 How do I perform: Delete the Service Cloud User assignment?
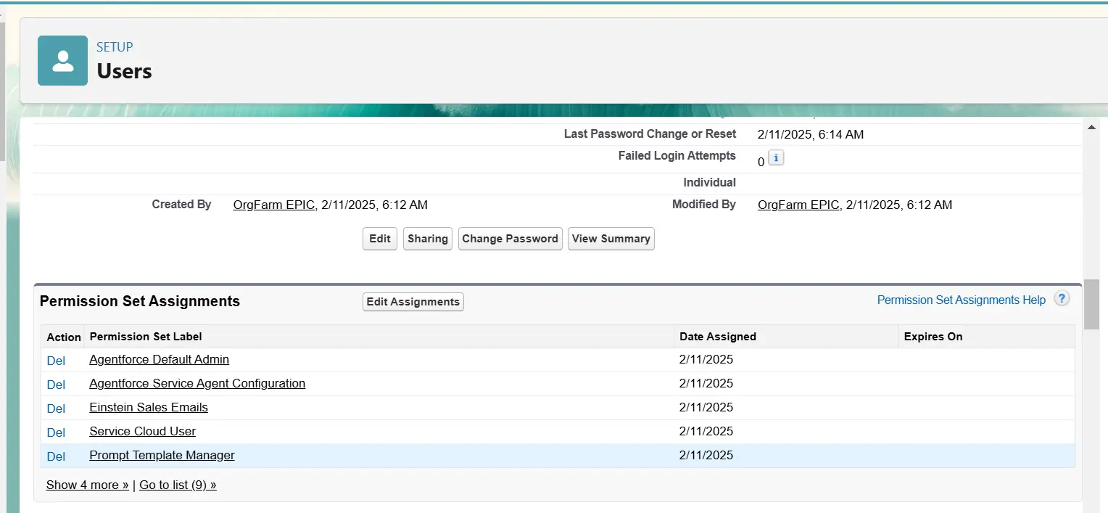tap(56, 432)
